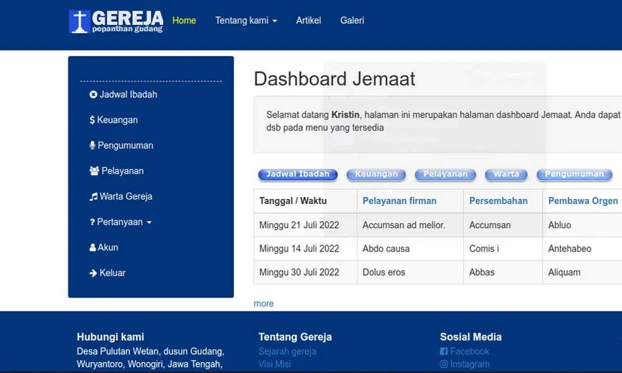This screenshot has height=373, width=622.
Task: Click the Pengumuman microphone icon
Action: (91, 145)
